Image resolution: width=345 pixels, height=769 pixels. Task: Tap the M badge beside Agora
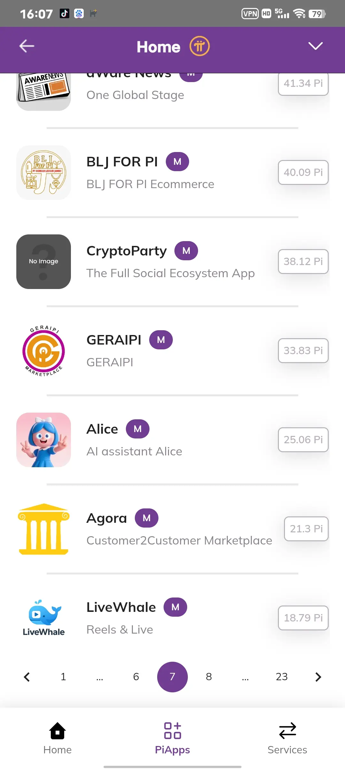point(147,518)
